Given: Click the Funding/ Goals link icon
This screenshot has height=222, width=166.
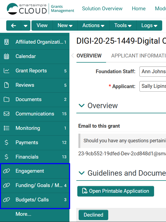Looking at the screenshot, I should [x=7, y=185].
